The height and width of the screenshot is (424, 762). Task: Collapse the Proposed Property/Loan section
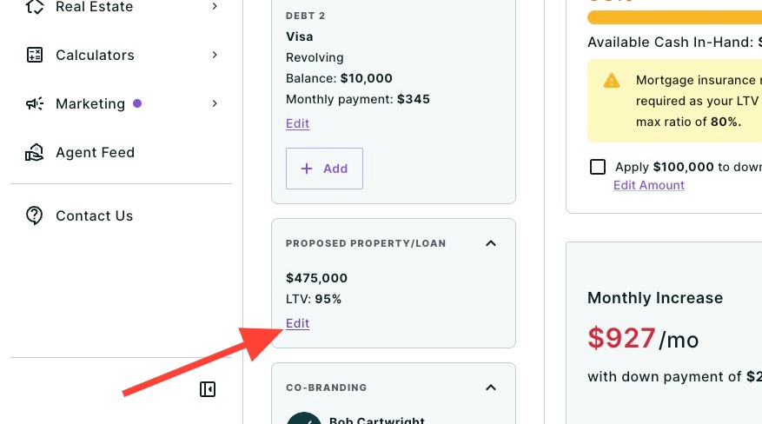click(491, 243)
